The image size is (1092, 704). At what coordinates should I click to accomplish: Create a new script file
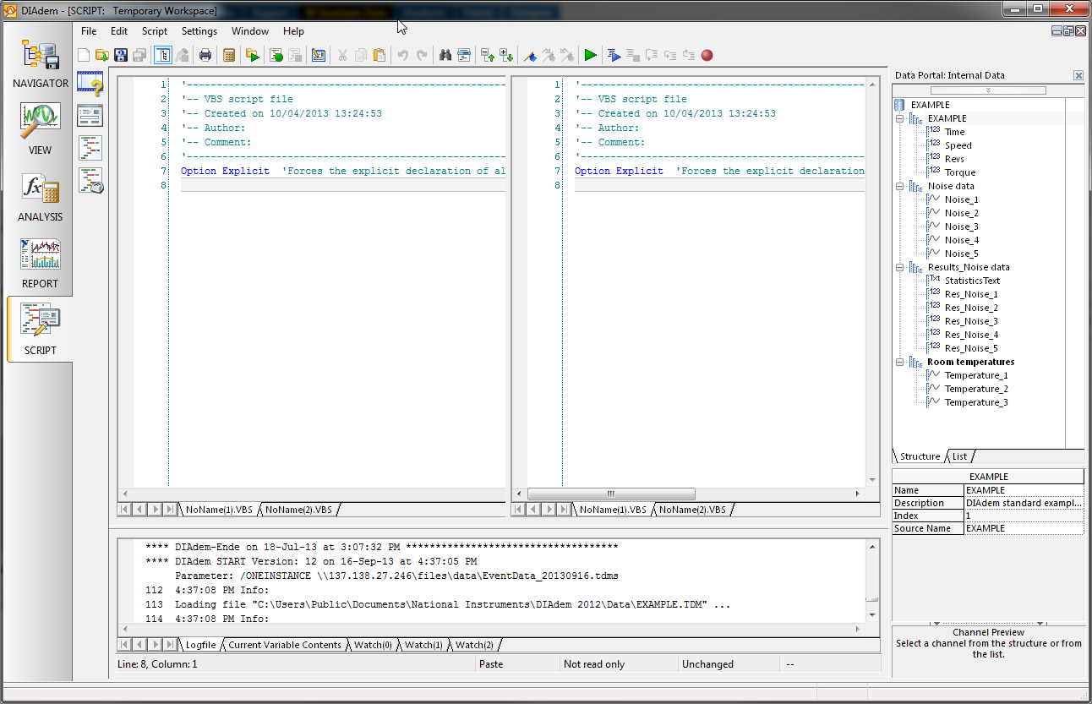[84, 55]
